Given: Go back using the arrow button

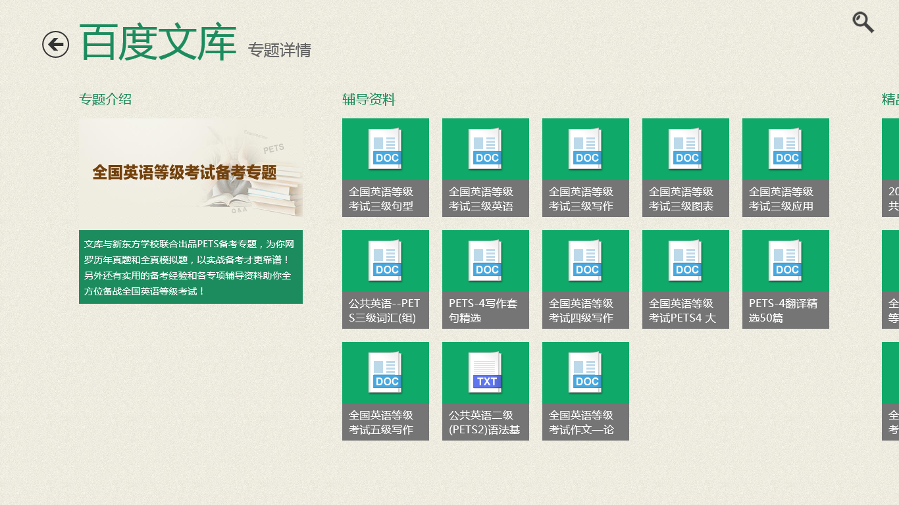Looking at the screenshot, I should pos(55,44).
